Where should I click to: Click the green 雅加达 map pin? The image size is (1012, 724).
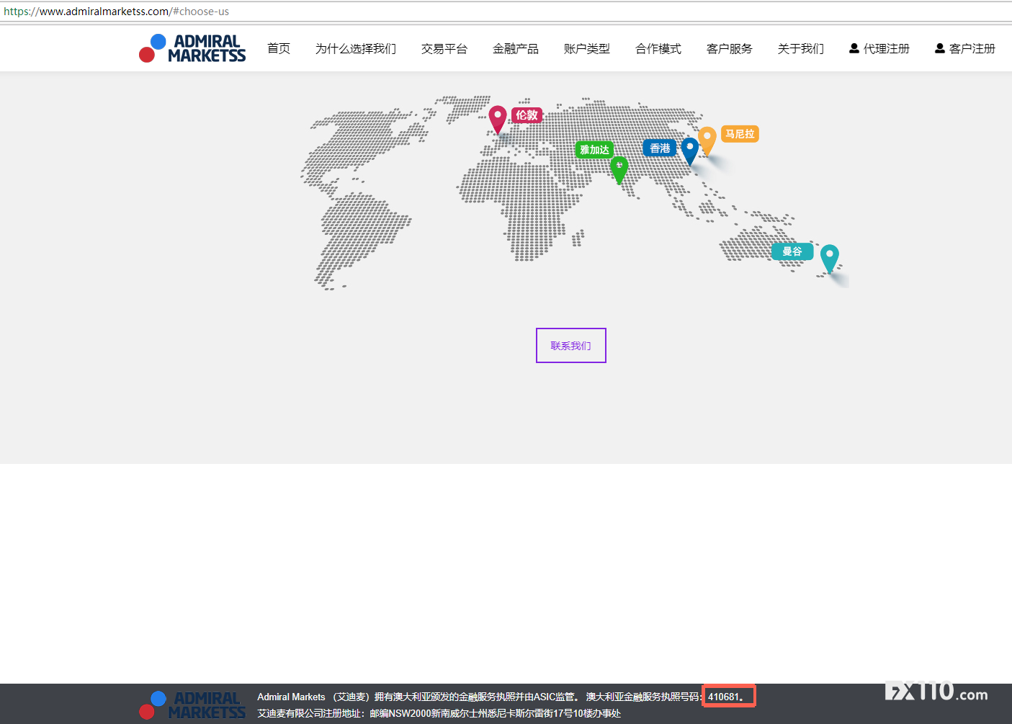(619, 170)
